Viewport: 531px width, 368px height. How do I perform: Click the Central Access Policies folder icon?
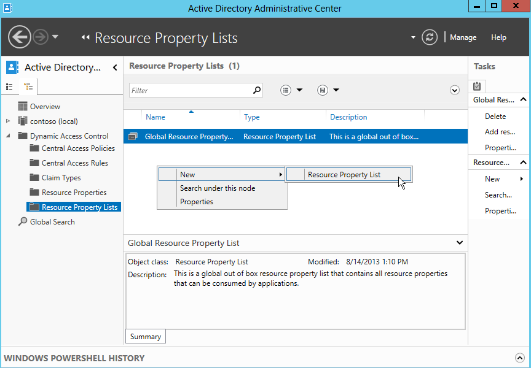click(34, 148)
